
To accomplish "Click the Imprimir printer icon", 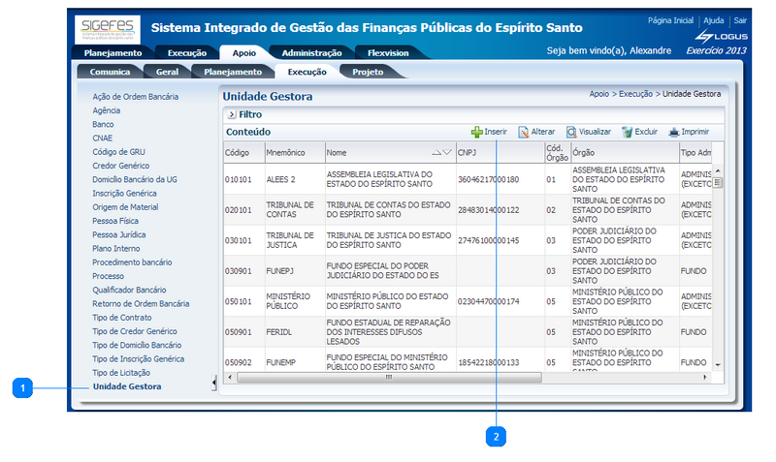I will [x=673, y=132].
